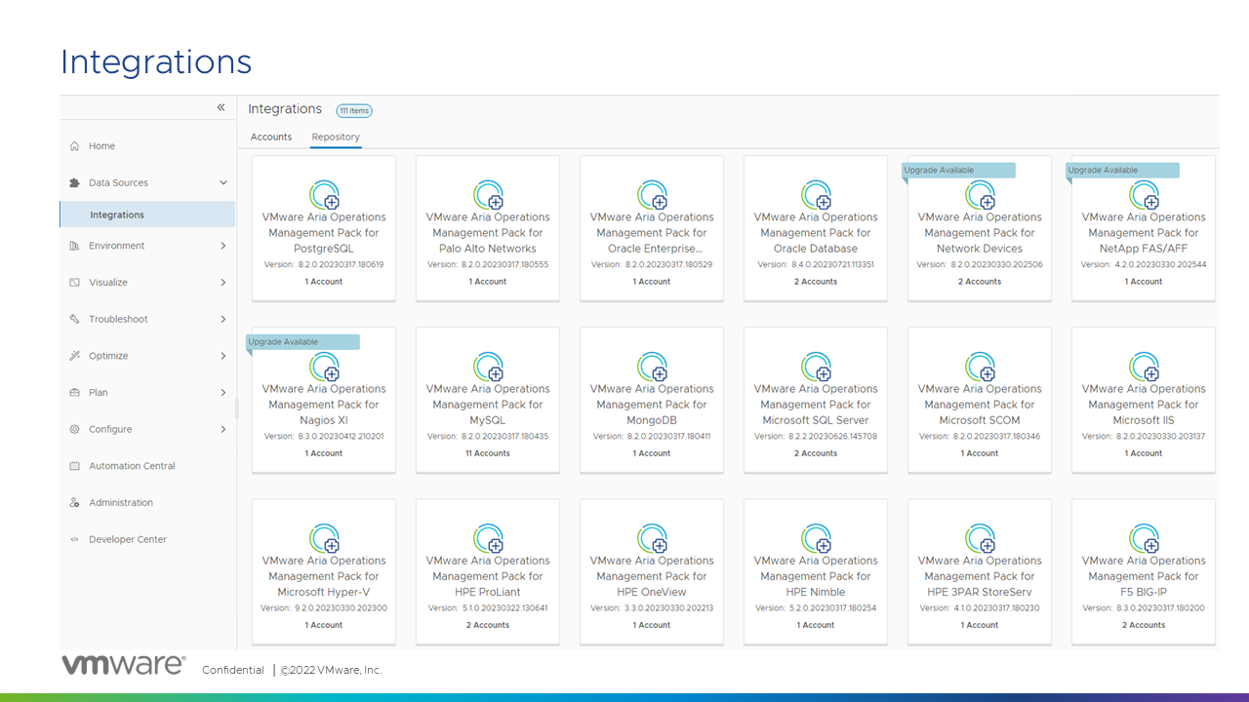Click '2 Accounts' on Oracle Database card
The width and height of the screenshot is (1249, 702).
(816, 282)
